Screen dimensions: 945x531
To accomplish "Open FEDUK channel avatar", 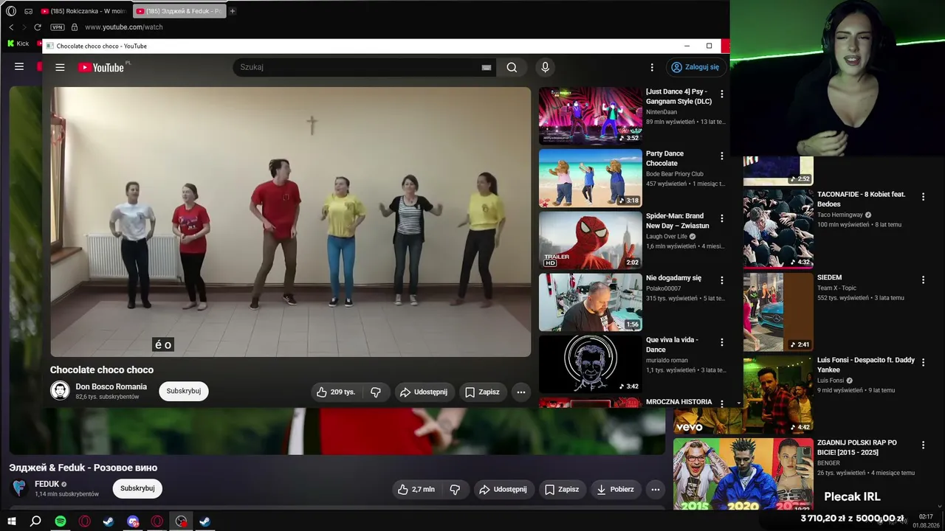I will pyautogui.click(x=20, y=487).
